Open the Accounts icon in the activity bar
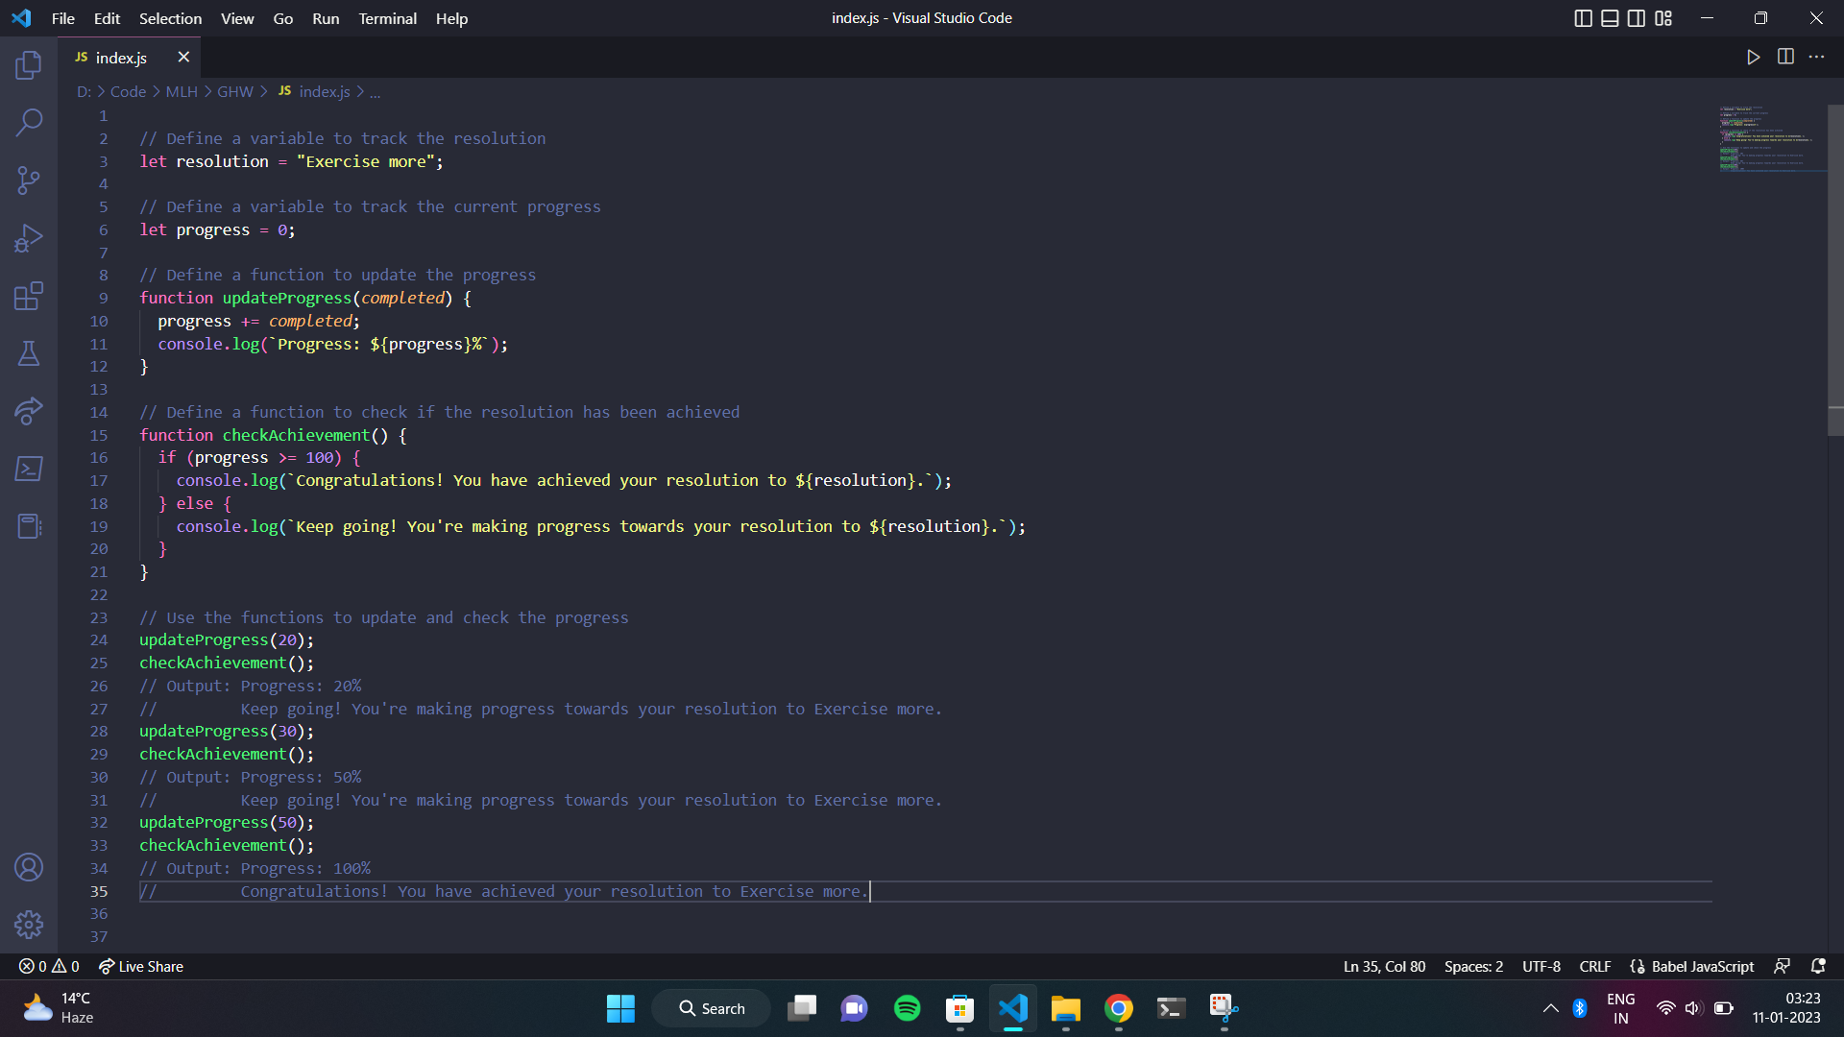The width and height of the screenshot is (1844, 1037). pos(29,867)
